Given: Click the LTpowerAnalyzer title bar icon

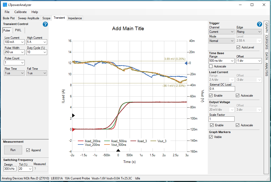Looking at the screenshot, I should coord(4,4).
